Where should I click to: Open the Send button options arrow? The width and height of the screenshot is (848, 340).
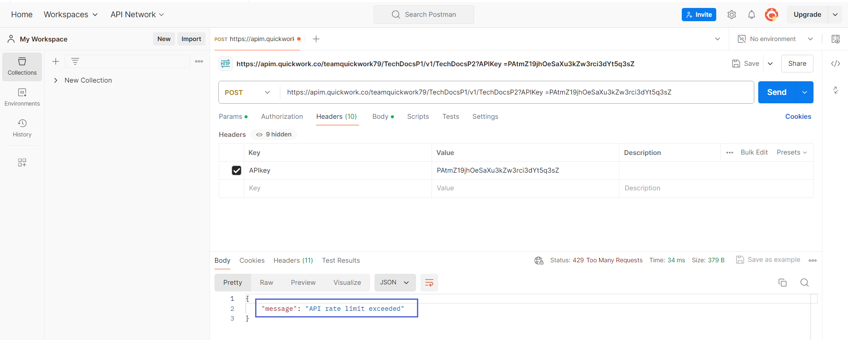(x=805, y=92)
